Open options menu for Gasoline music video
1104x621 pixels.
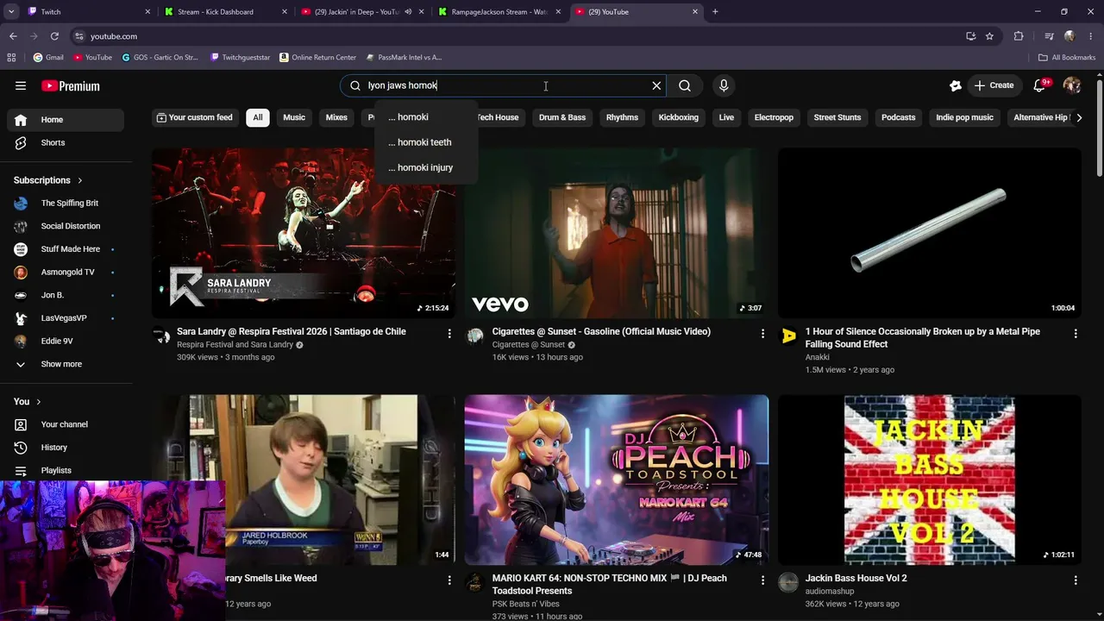762,333
